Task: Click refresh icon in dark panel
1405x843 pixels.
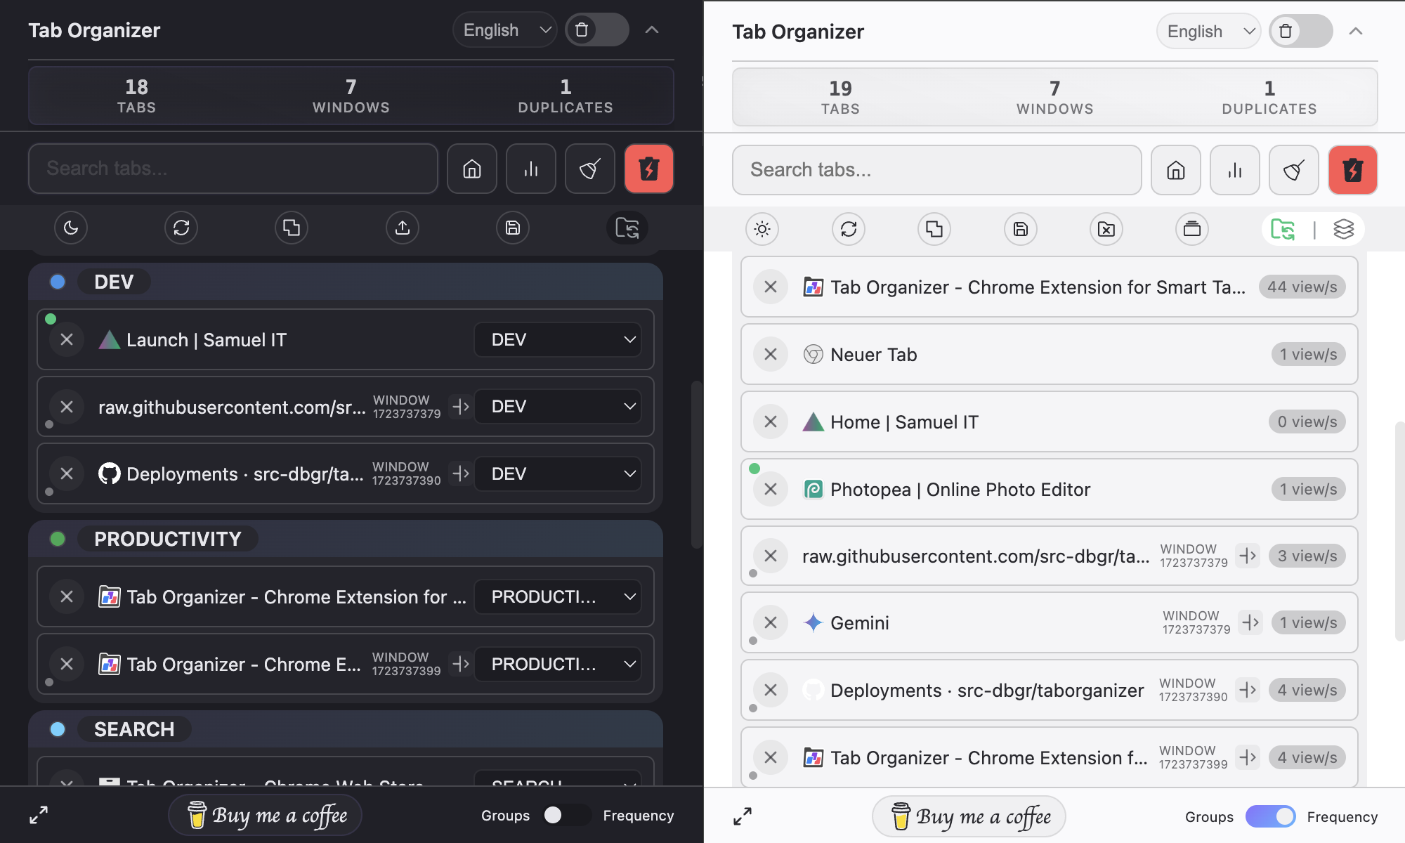Action: [181, 228]
